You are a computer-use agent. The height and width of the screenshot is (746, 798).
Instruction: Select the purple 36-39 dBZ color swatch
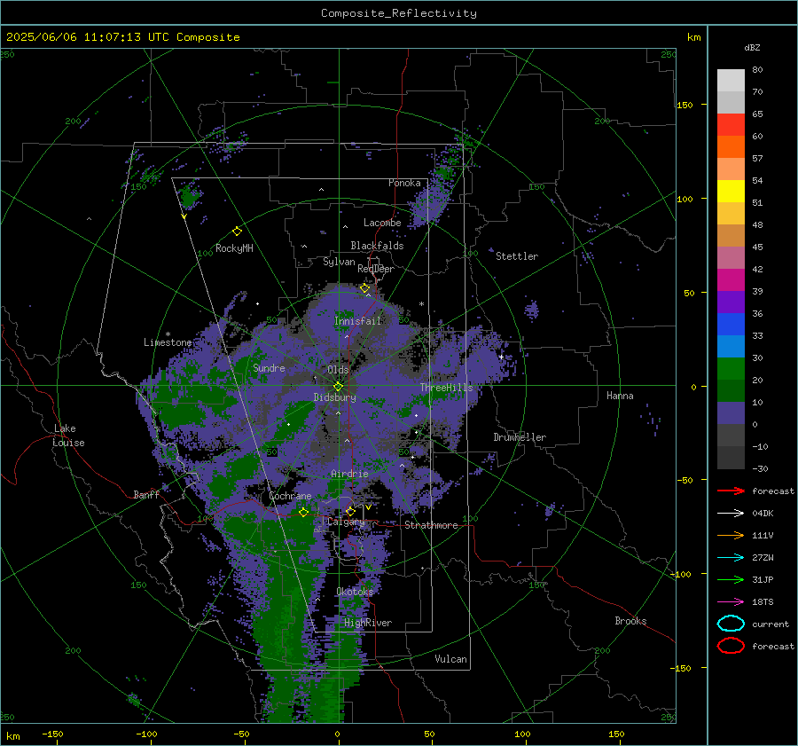click(x=731, y=302)
